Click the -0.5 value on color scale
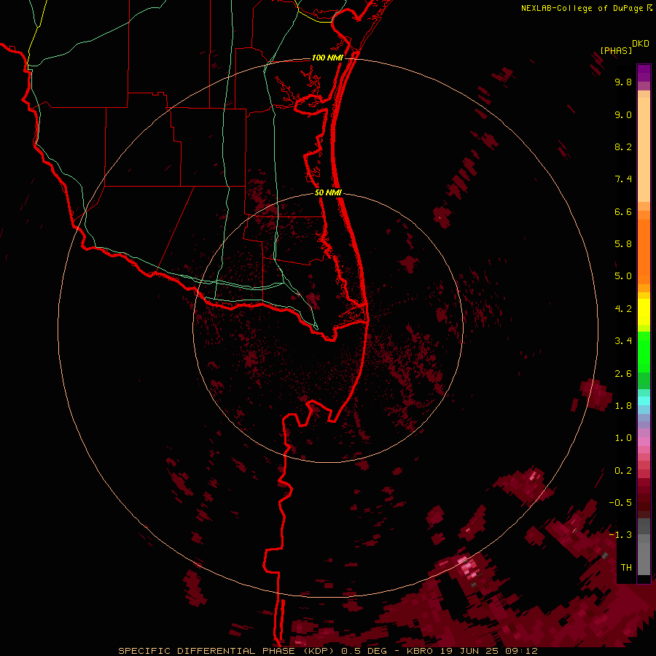Viewport: 656px width, 656px height. coord(620,503)
